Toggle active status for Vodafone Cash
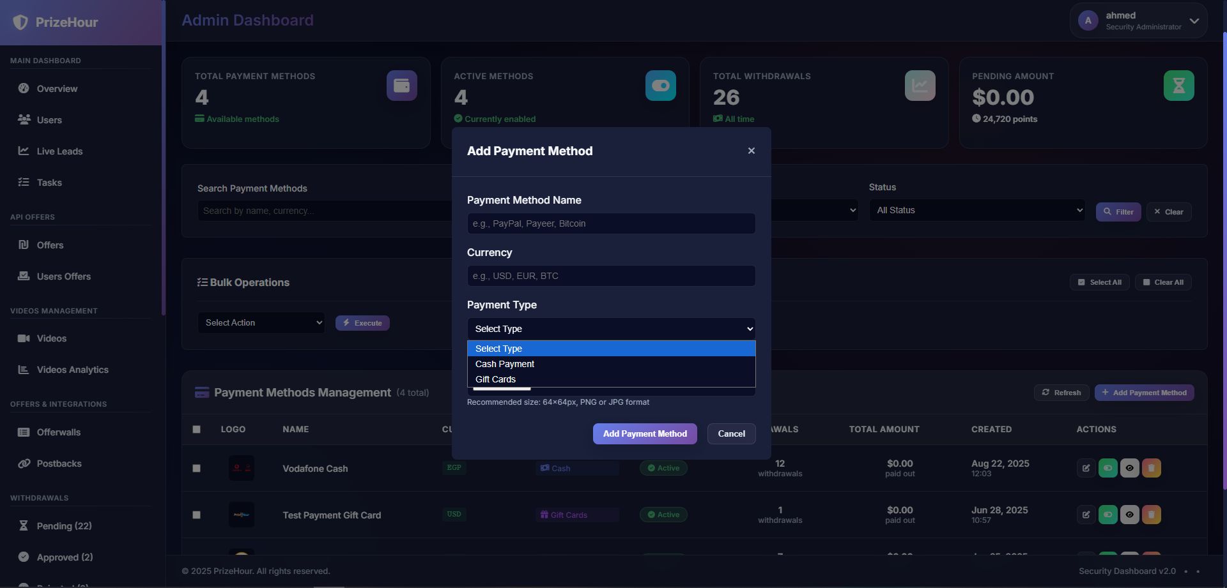The image size is (1227, 588). pos(1107,468)
